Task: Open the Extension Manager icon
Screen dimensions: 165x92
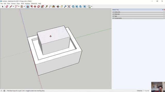Action: click(85, 7)
